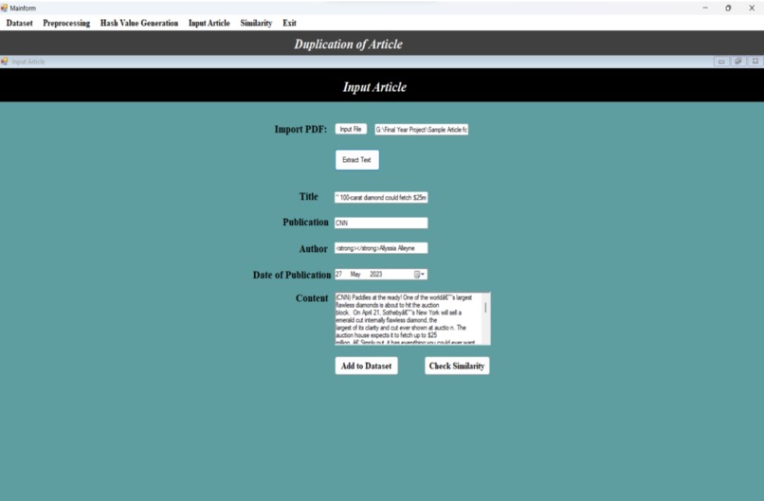The height and width of the screenshot is (501, 764).
Task: Click into the Title text field
Action: (381, 197)
